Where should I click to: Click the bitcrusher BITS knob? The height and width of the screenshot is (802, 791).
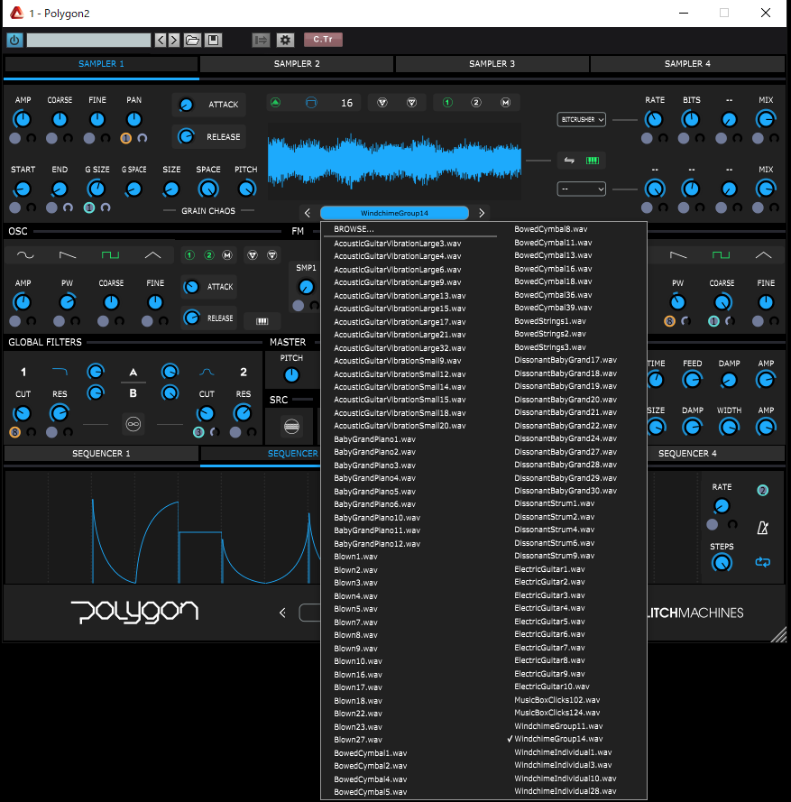pyautogui.click(x=691, y=120)
